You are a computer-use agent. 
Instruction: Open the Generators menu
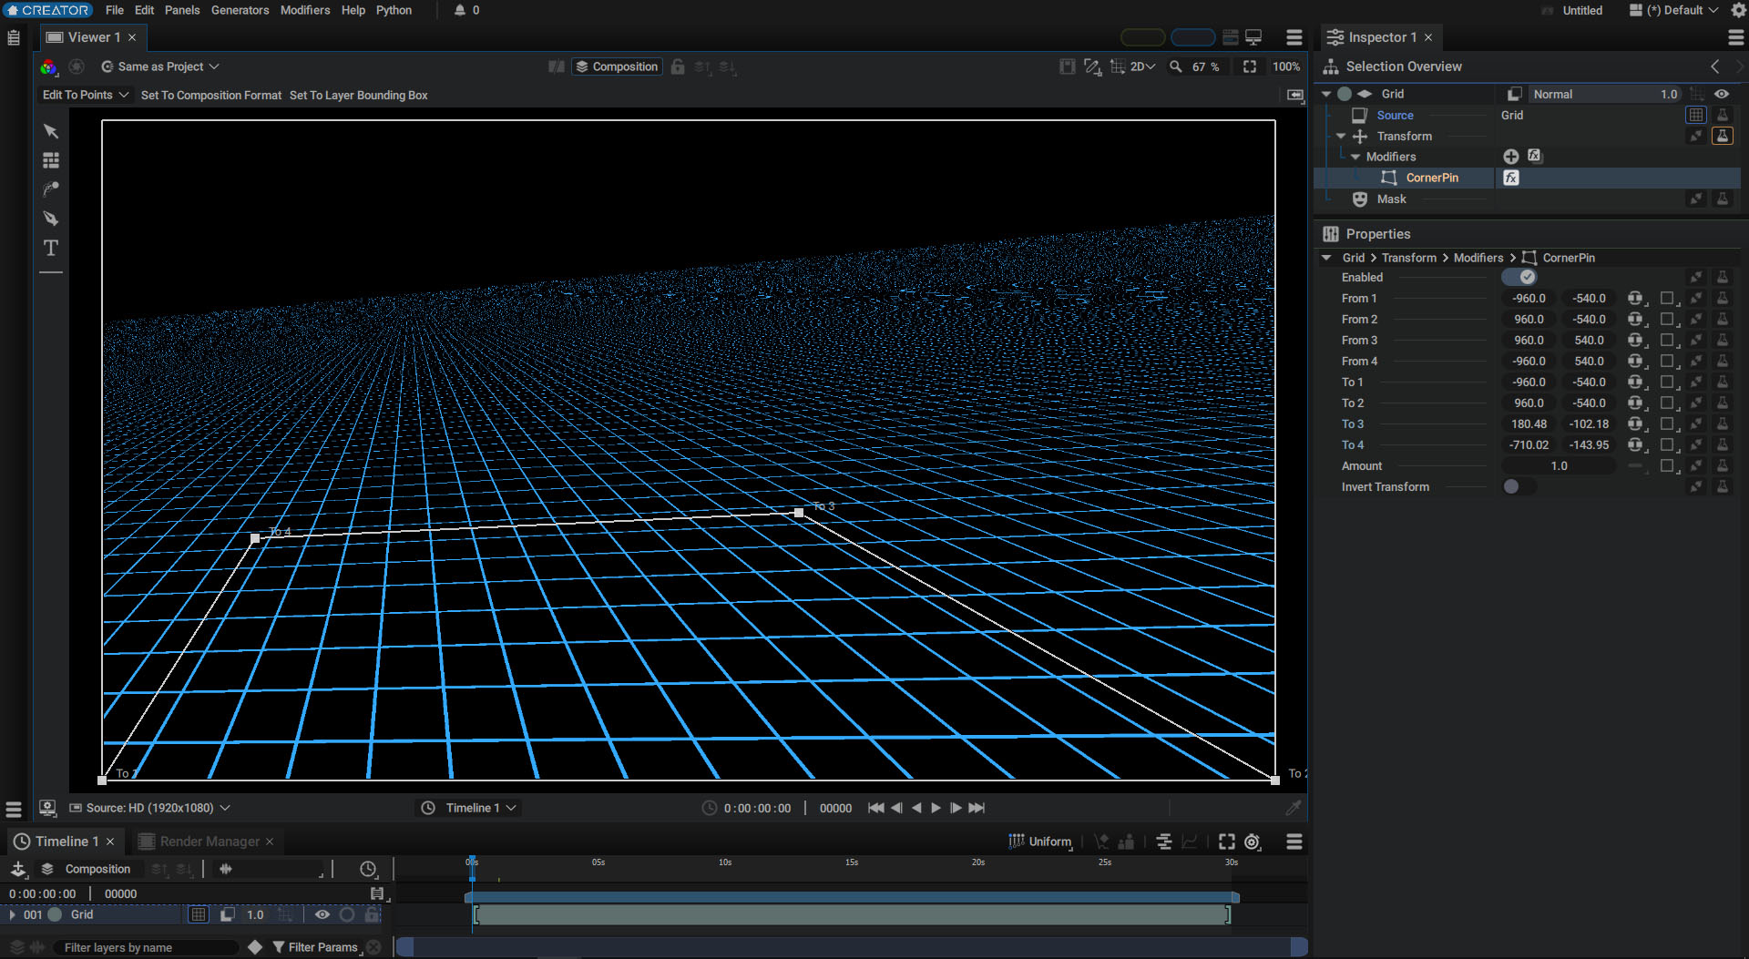point(240,10)
